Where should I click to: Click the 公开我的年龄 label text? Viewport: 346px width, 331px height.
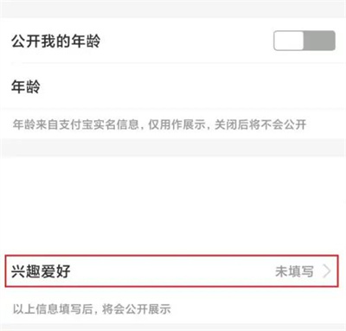(x=56, y=41)
